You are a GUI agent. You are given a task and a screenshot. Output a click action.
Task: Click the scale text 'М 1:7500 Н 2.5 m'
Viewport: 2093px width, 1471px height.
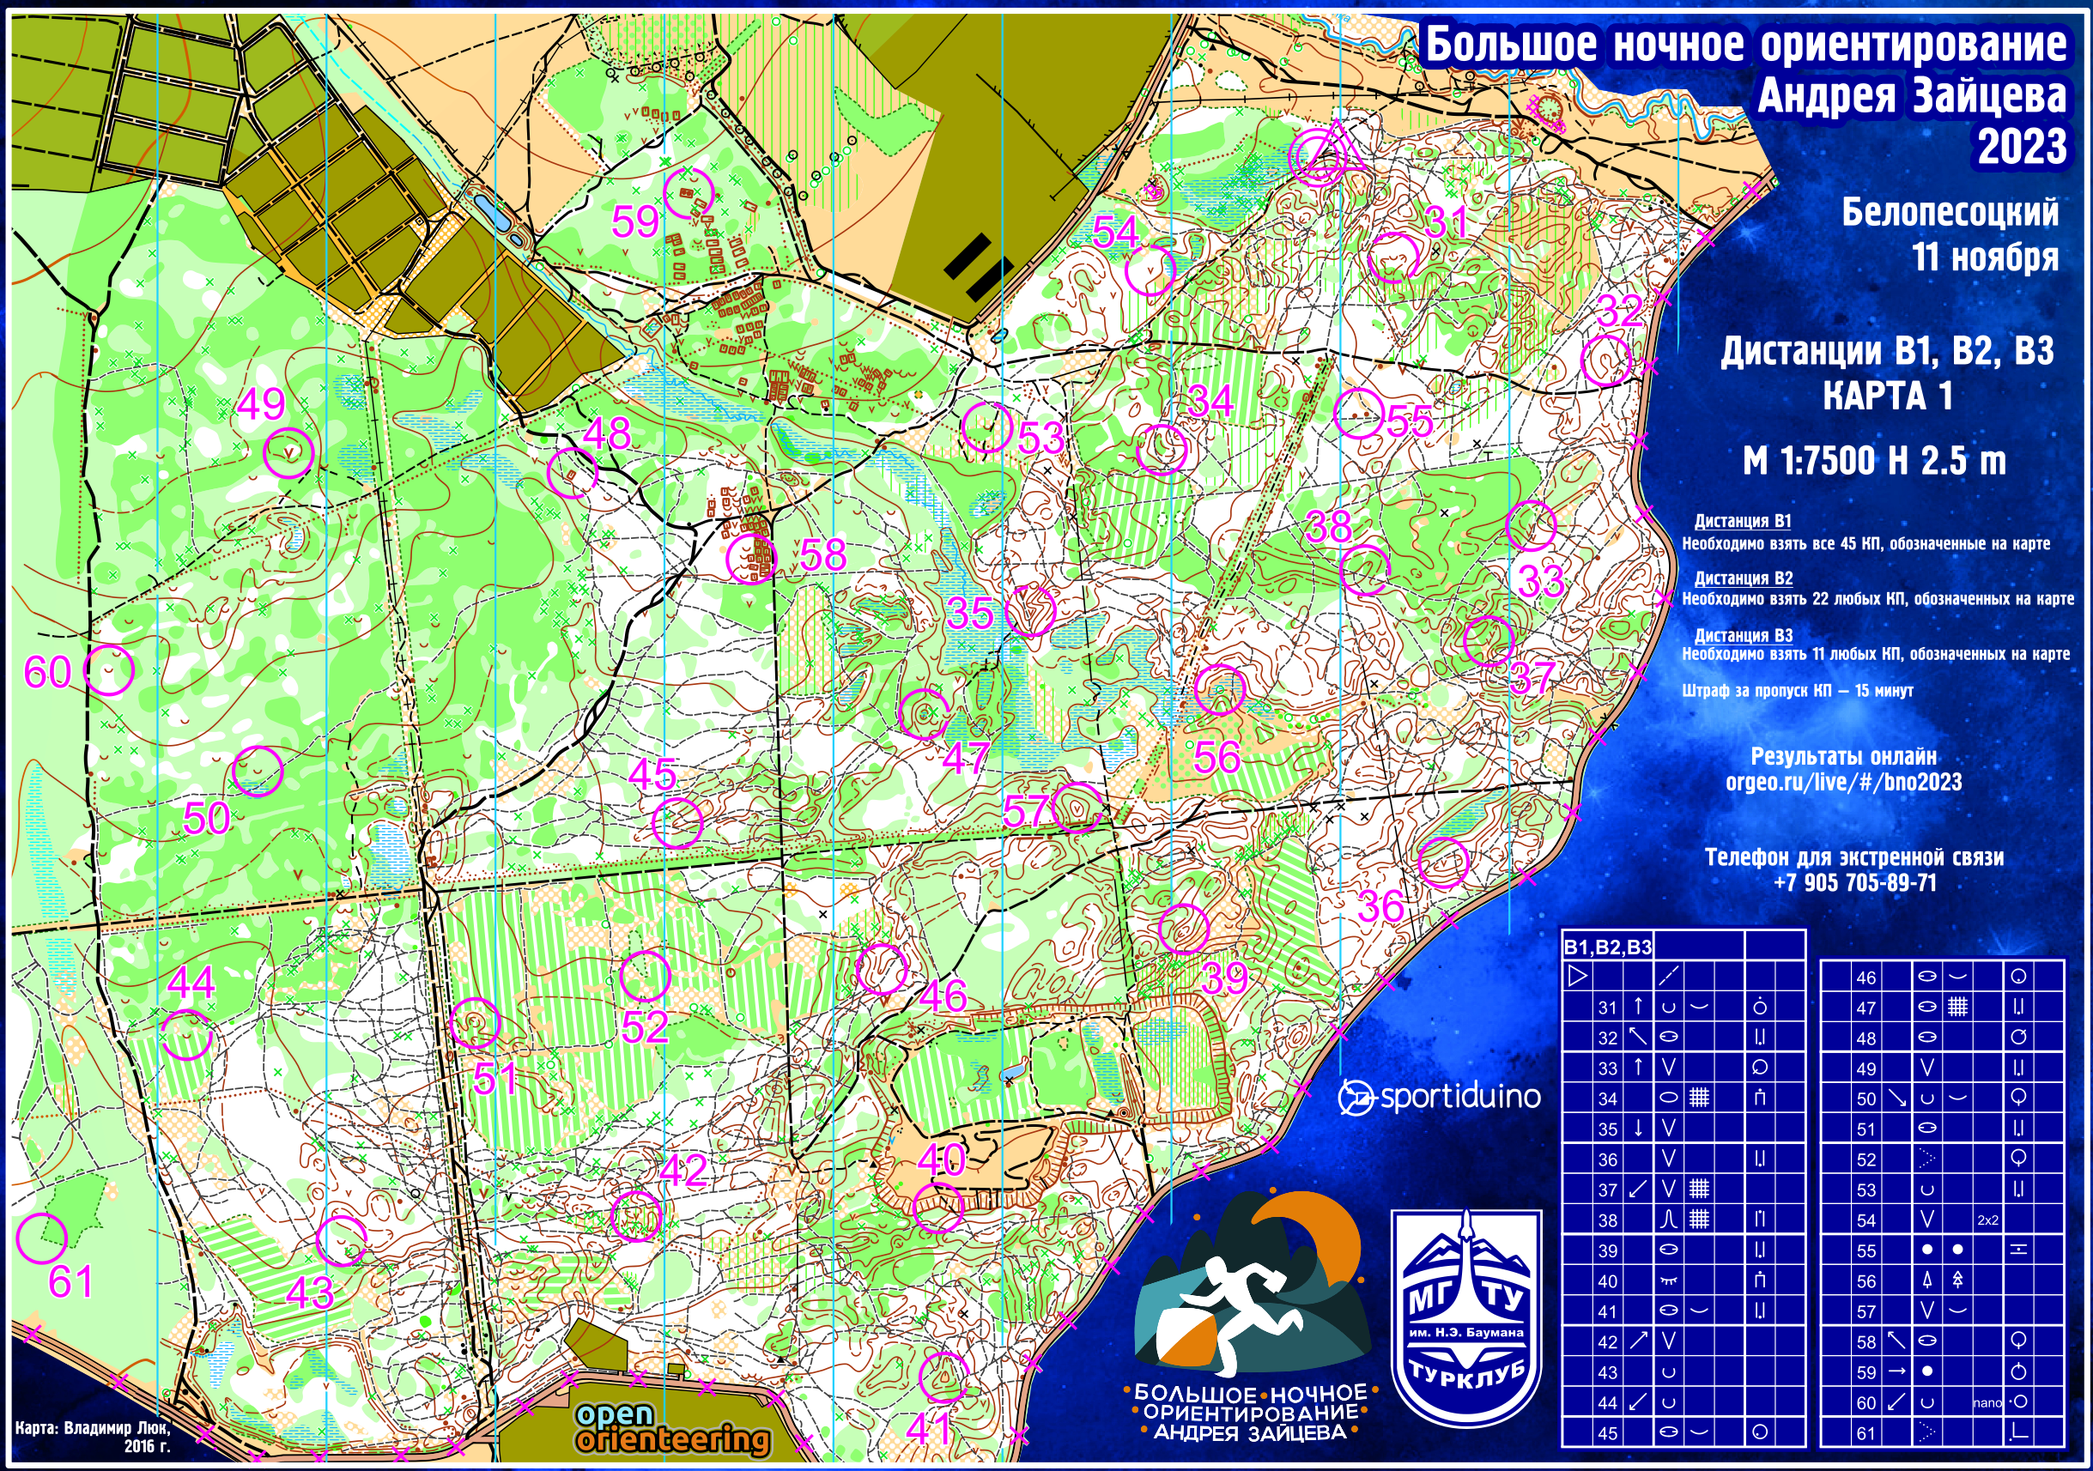(1874, 460)
